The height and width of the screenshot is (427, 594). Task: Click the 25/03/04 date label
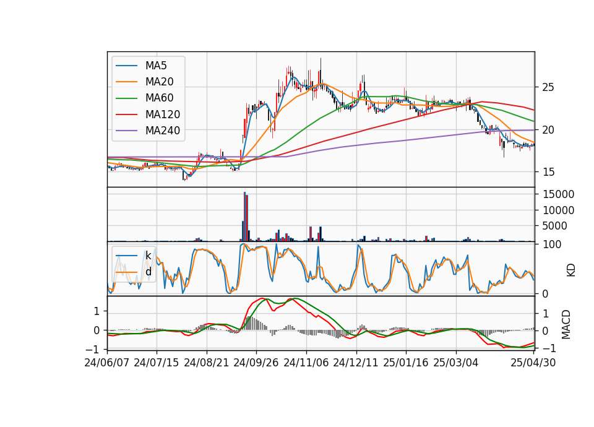click(456, 363)
